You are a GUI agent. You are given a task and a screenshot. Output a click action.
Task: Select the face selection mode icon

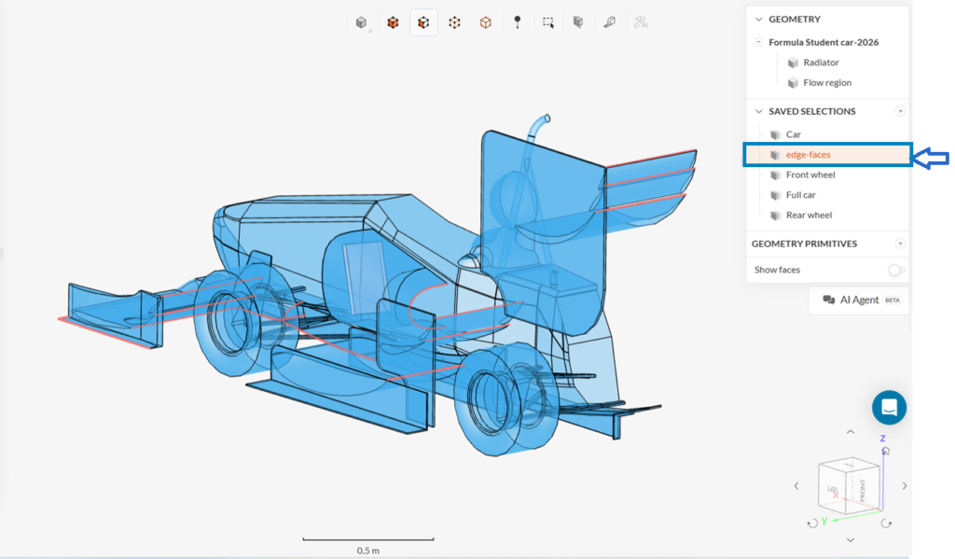point(423,22)
